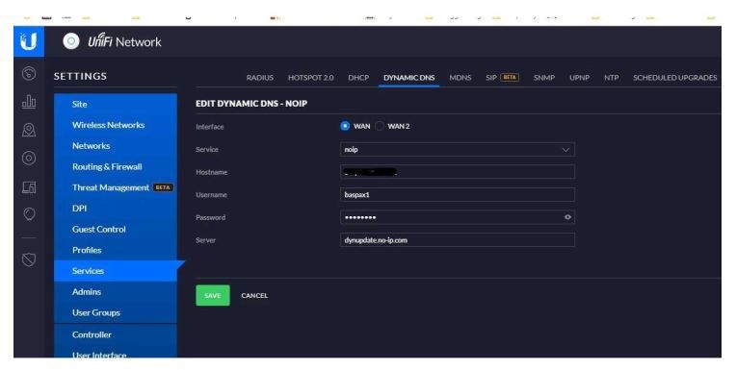Click the Server field dynupdate.no-ip.com

(x=458, y=240)
